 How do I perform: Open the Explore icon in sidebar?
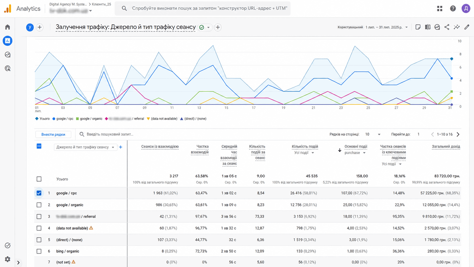8,54
